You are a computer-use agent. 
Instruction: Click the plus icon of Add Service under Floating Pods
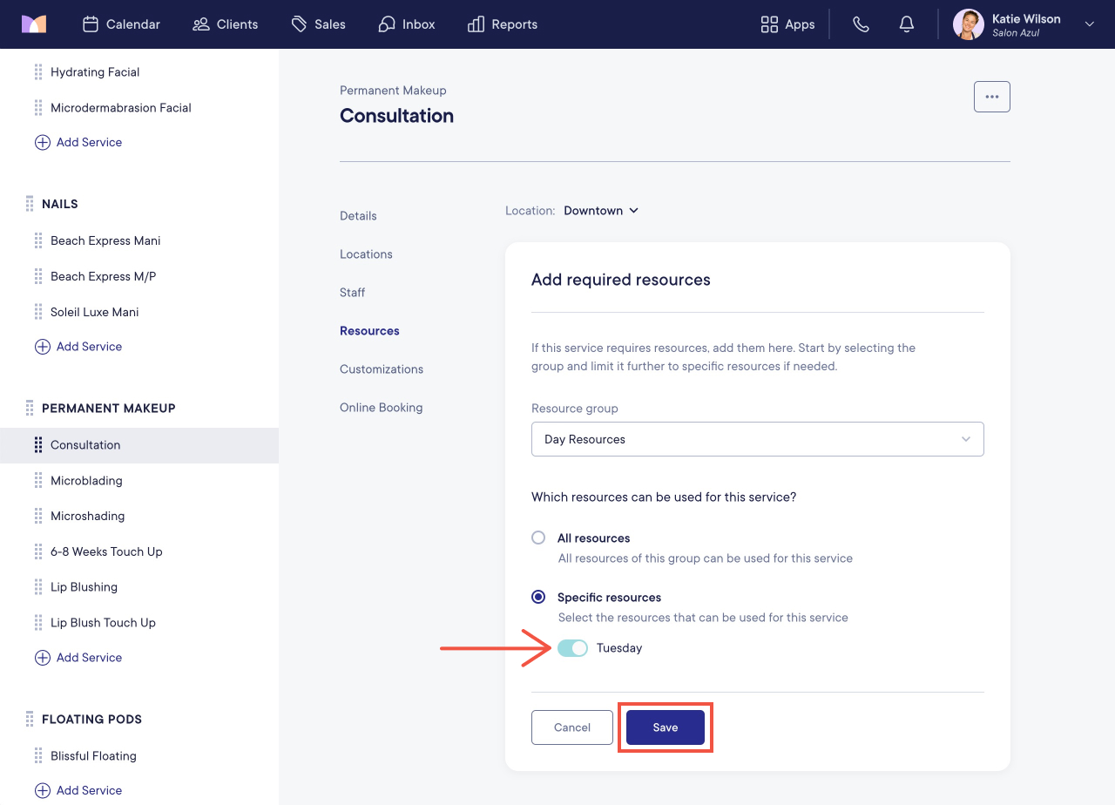point(42,791)
